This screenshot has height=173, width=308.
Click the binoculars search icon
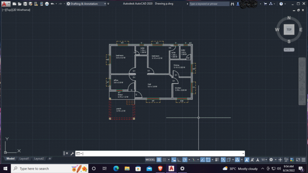(x=233, y=4)
